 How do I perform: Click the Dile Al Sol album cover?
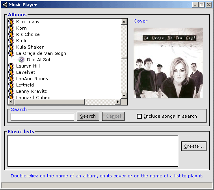[168, 63]
